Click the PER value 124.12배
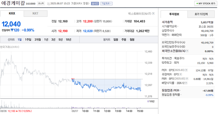This screenshot has height=114, width=218. point(201,70)
